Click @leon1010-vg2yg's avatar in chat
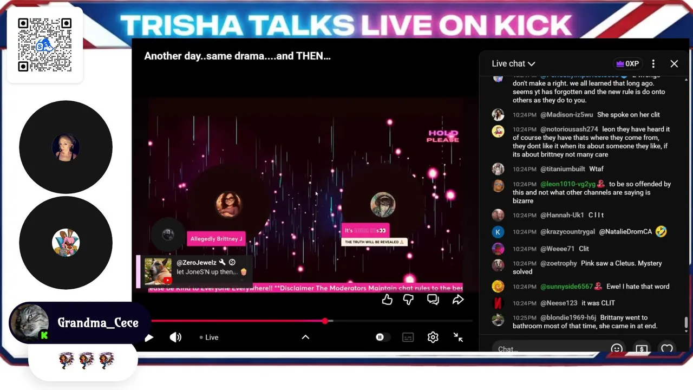 coord(498,185)
